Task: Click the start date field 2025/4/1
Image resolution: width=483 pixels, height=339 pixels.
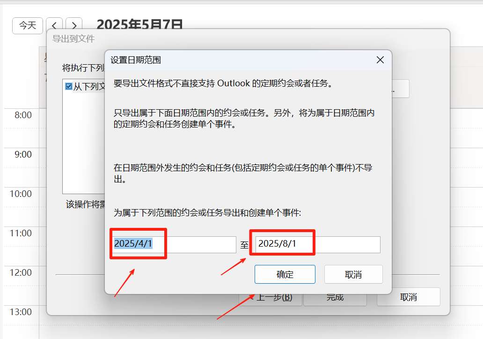Action: (174, 245)
